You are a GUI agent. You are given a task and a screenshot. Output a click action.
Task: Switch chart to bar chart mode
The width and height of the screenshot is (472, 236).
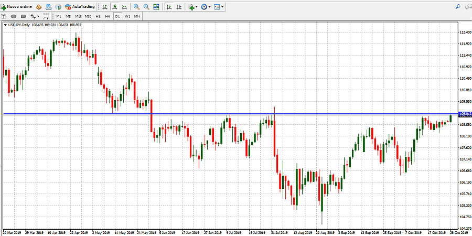click(x=105, y=7)
